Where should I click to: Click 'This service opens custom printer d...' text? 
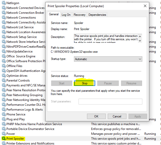[x=116, y=143]
